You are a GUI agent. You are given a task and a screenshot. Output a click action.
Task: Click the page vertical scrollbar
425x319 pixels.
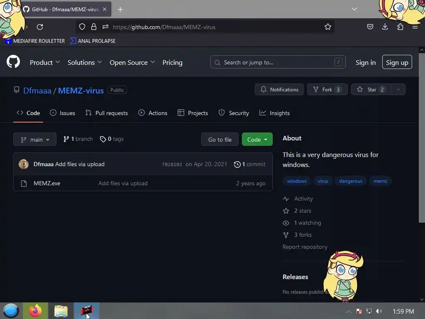[x=422, y=138]
